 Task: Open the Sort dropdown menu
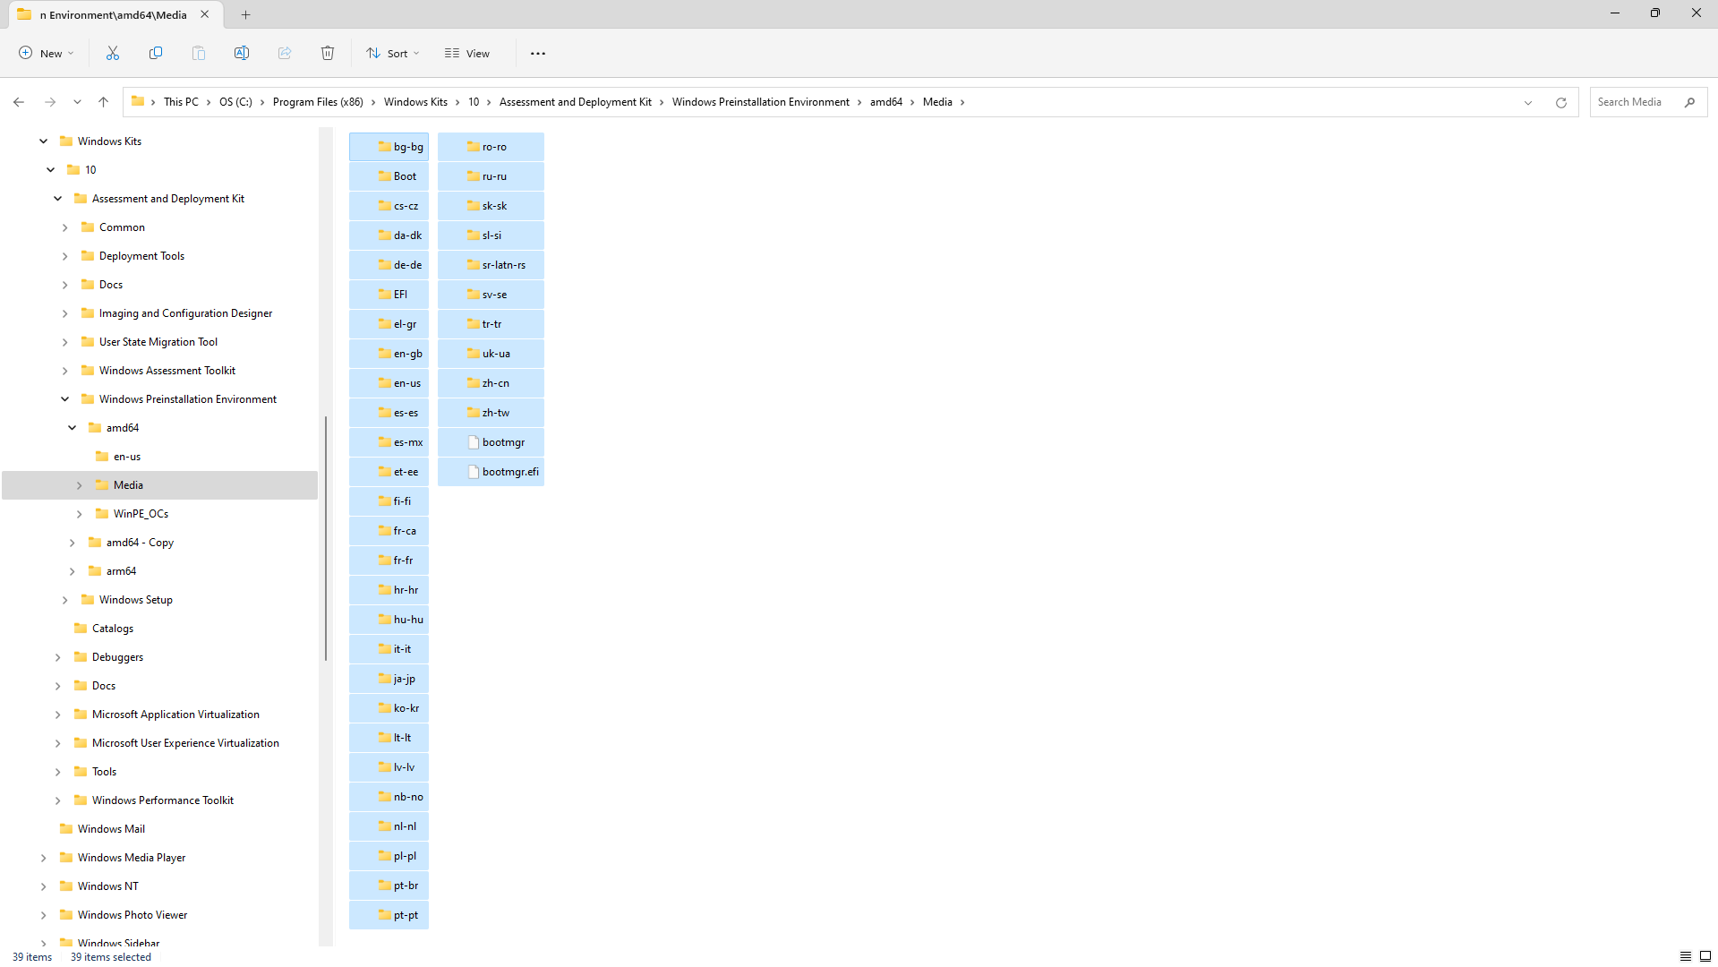click(393, 54)
